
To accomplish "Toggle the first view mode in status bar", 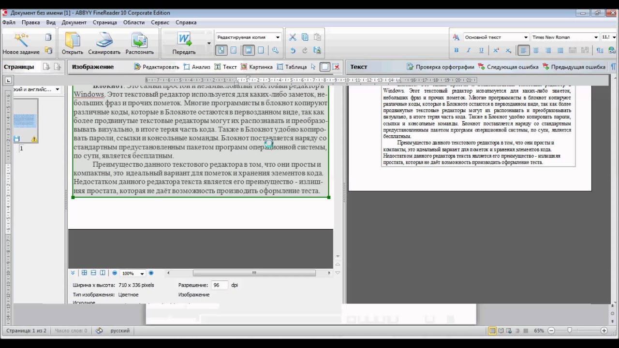I will [492, 331].
